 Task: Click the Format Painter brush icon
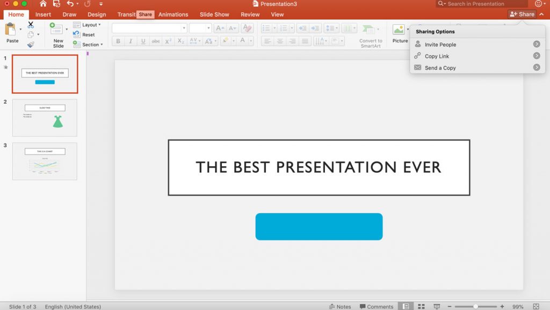[31, 44]
